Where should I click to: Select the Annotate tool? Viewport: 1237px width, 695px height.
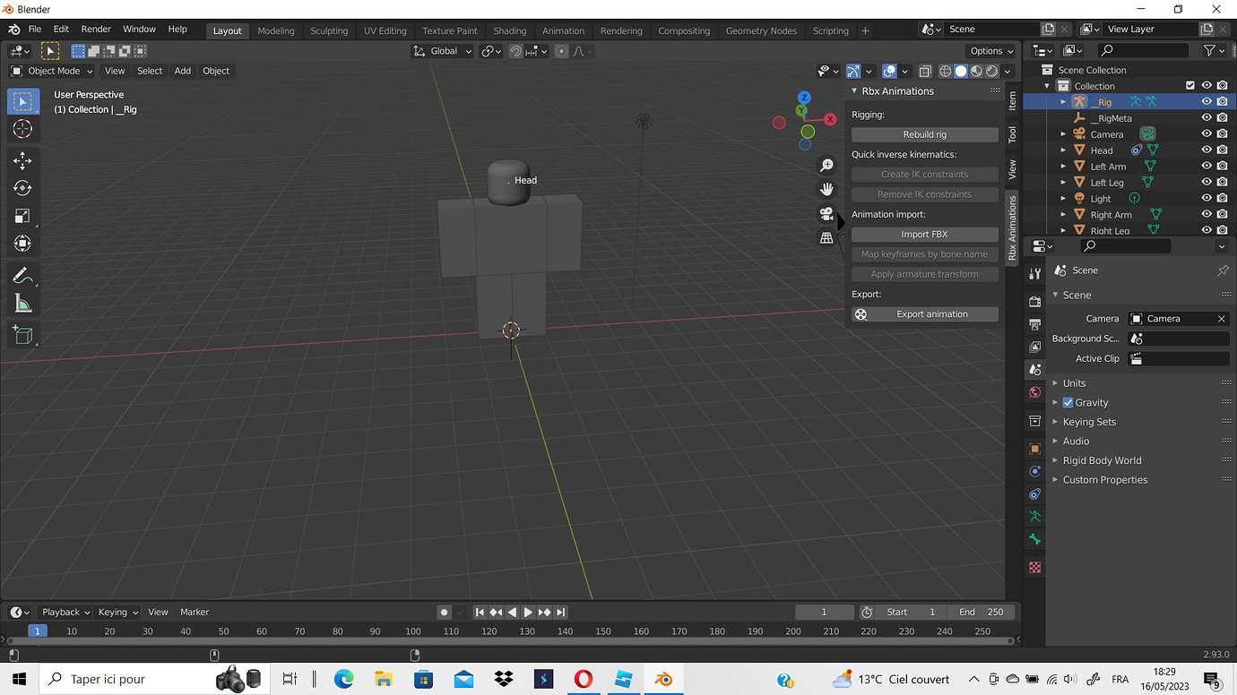tap(22, 275)
